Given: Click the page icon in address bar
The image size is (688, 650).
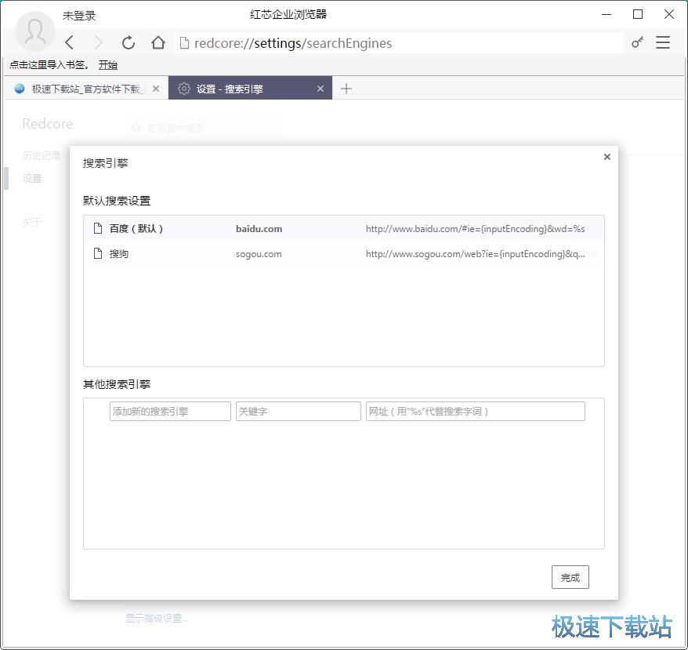Looking at the screenshot, I should (x=185, y=43).
